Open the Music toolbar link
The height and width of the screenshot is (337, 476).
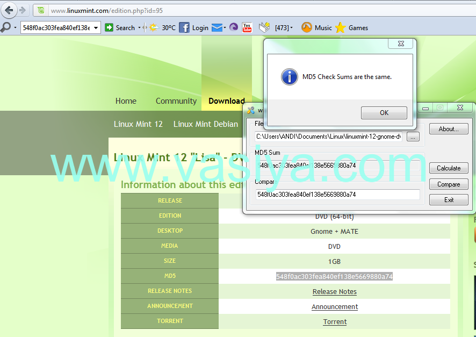click(323, 27)
